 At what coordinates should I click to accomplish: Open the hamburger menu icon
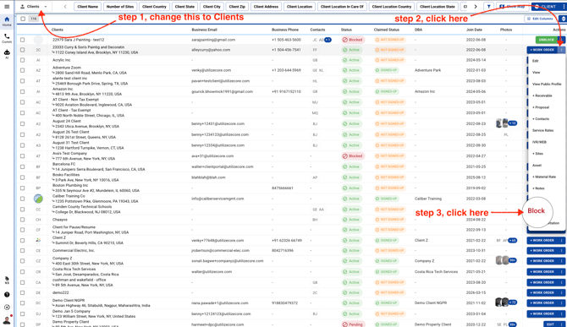(x=7, y=7)
